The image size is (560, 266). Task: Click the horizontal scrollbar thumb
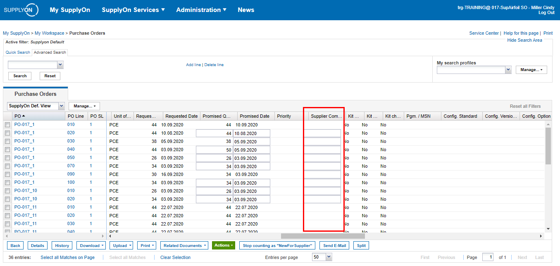coord(323,236)
